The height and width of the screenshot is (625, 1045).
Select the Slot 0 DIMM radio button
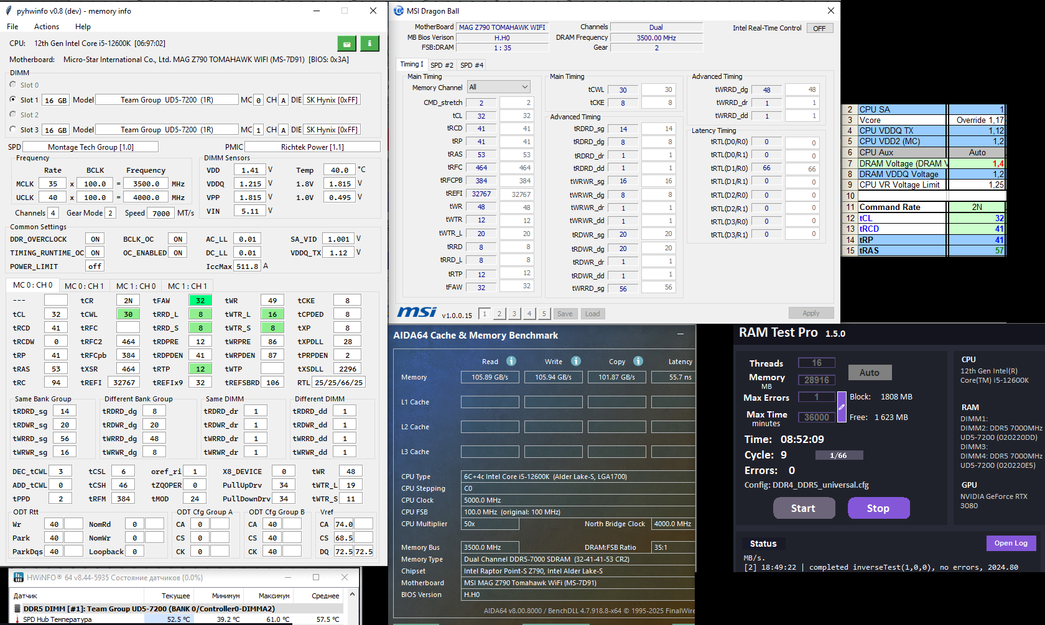pyautogui.click(x=13, y=84)
